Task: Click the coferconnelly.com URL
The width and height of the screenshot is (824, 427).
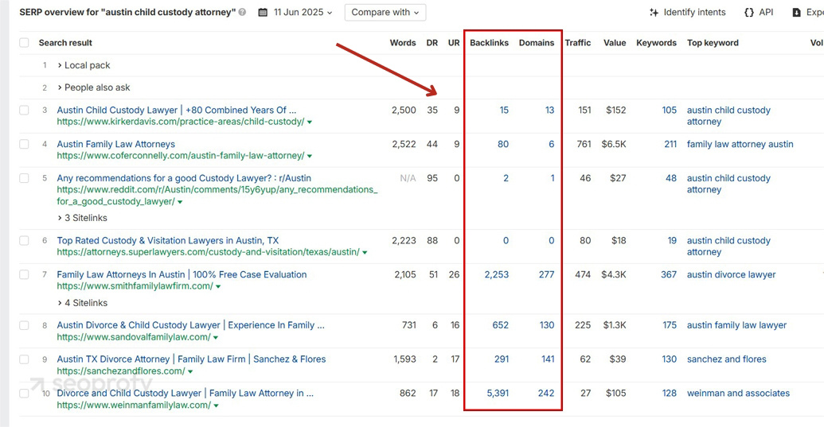Action: coord(181,156)
